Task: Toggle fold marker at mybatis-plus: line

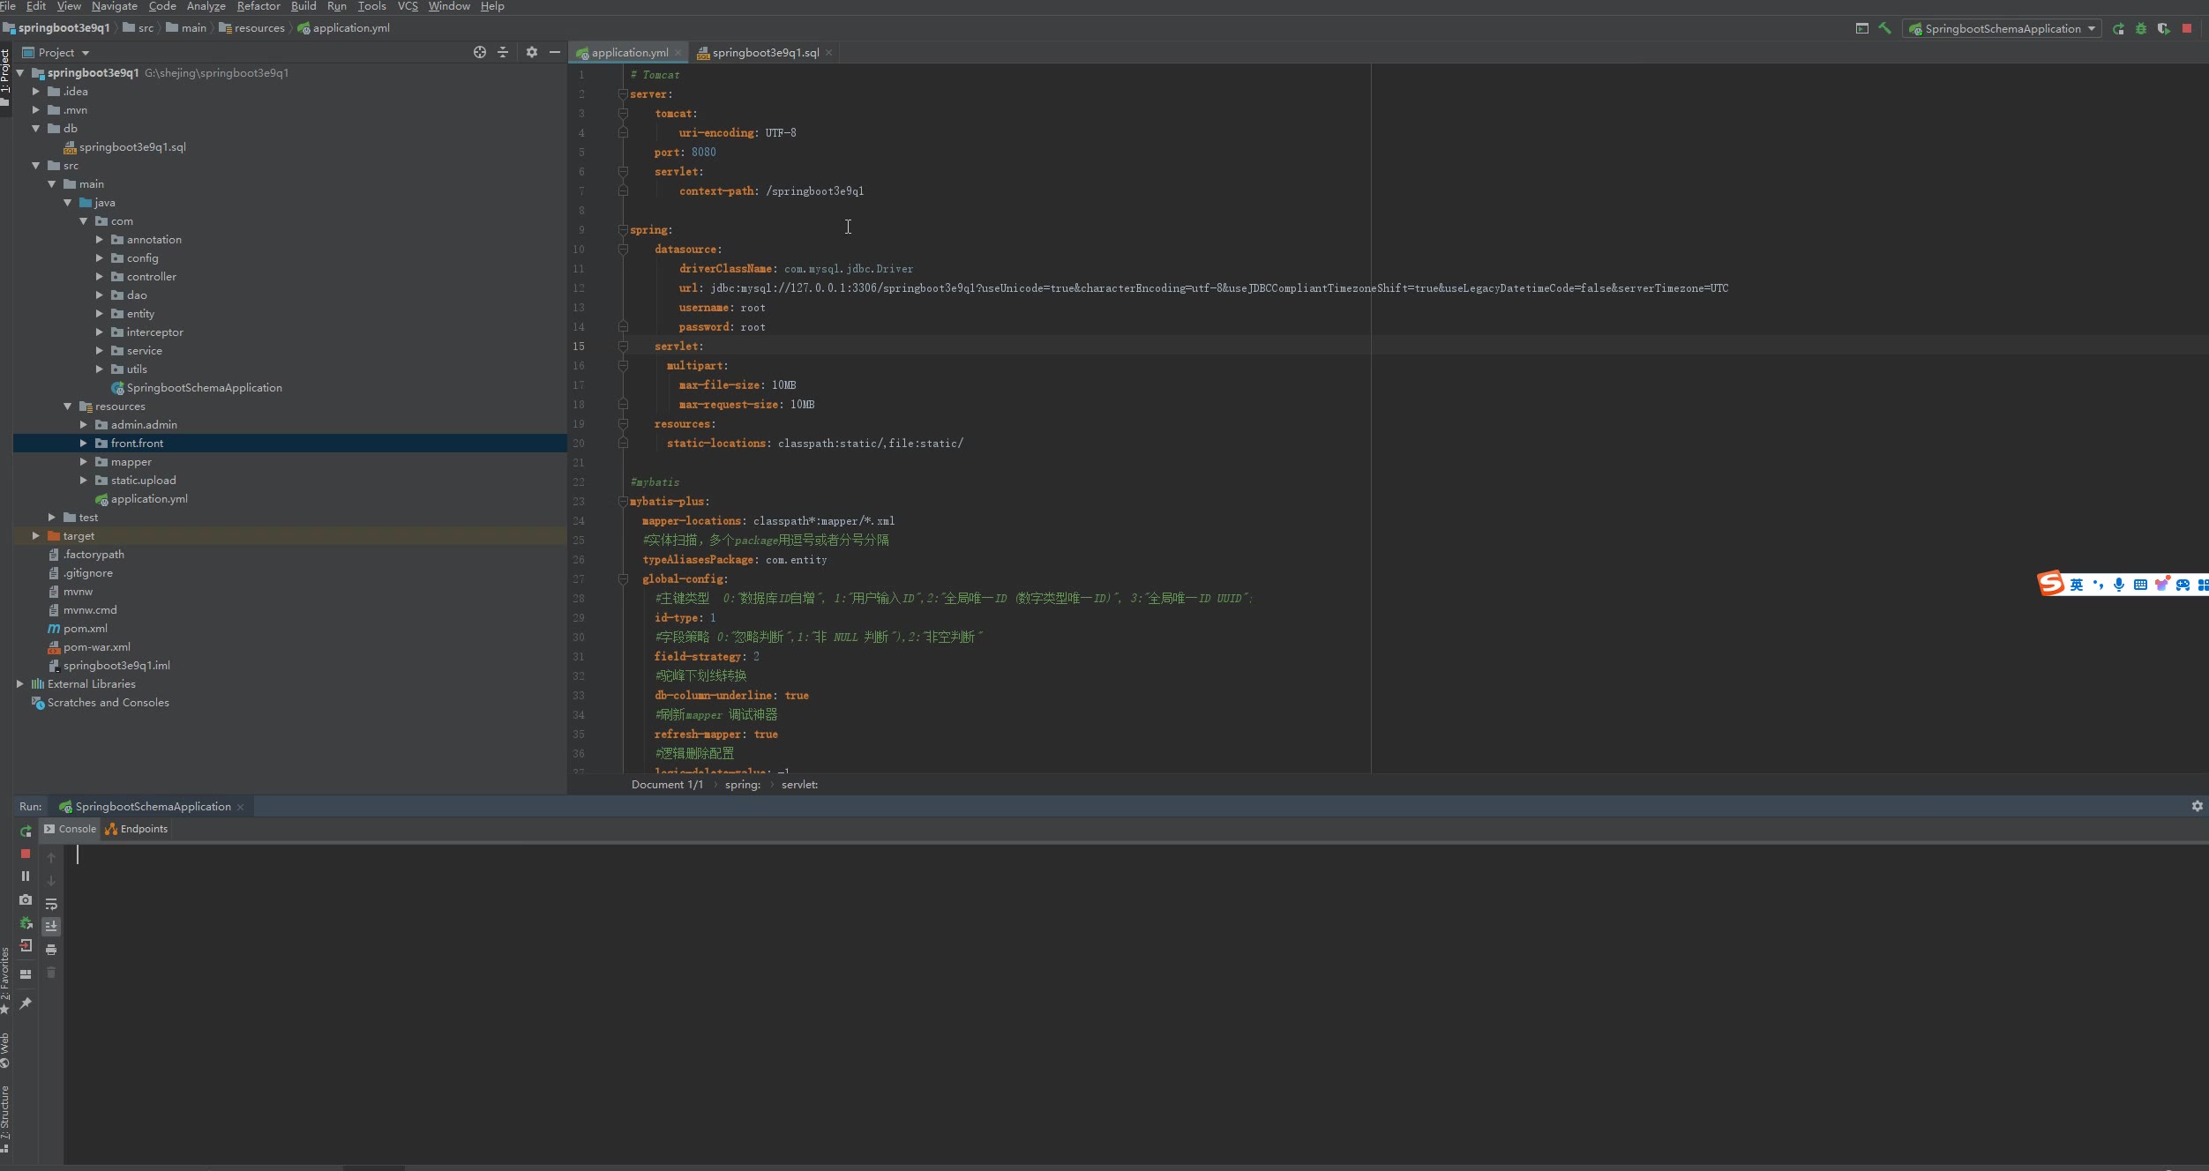Action: (x=623, y=502)
